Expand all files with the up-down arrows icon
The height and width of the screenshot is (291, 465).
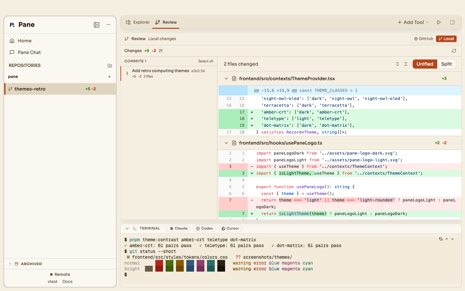pyautogui.click(x=398, y=64)
